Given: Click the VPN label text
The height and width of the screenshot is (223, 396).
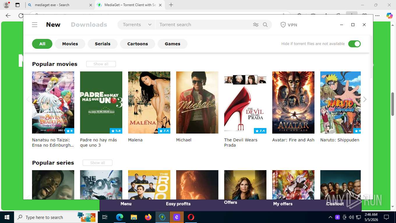Looking at the screenshot, I should pyautogui.click(x=292, y=25).
